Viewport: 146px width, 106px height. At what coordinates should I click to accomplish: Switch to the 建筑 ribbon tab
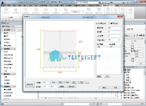(x=9, y=6)
